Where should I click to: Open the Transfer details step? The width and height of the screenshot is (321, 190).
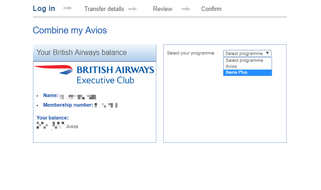point(104,9)
